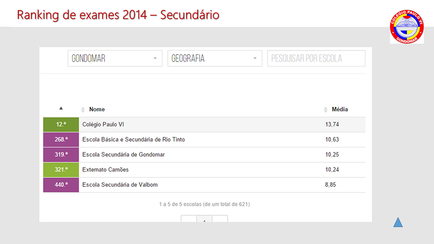Open the GEOGRAFIA subject dropdown
The image size is (434, 244).
pyautogui.click(x=215, y=58)
